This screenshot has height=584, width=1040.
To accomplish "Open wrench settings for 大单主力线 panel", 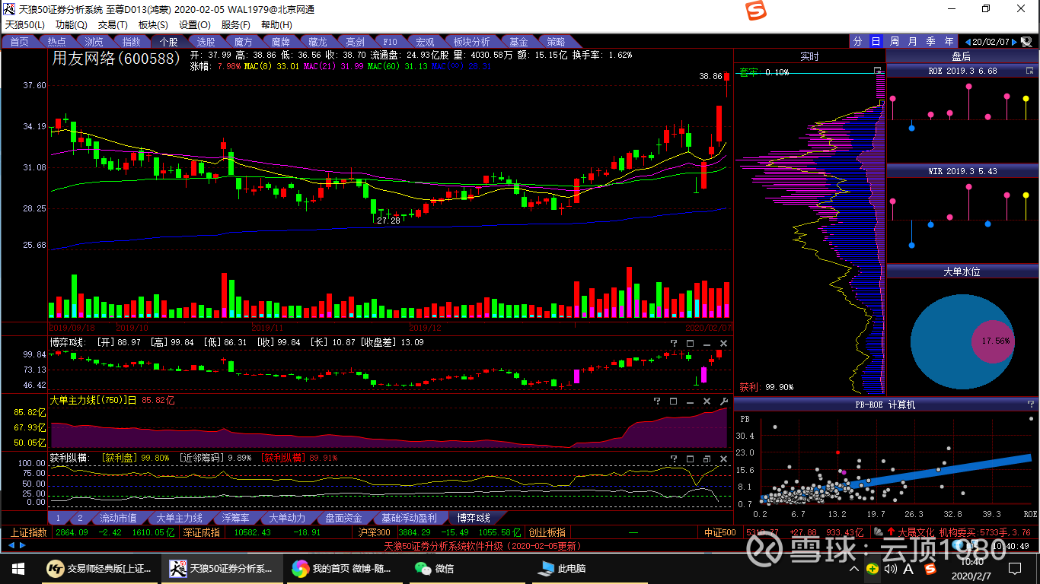I will [x=723, y=401].
